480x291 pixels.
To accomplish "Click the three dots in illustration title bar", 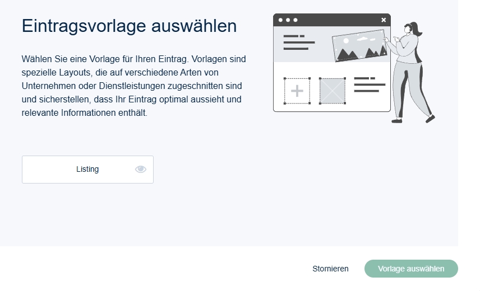I will click(x=288, y=20).
